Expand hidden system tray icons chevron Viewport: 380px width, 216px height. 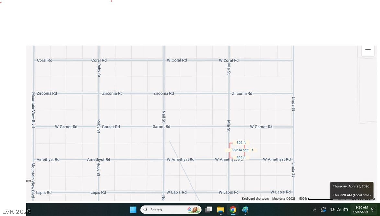314,210
